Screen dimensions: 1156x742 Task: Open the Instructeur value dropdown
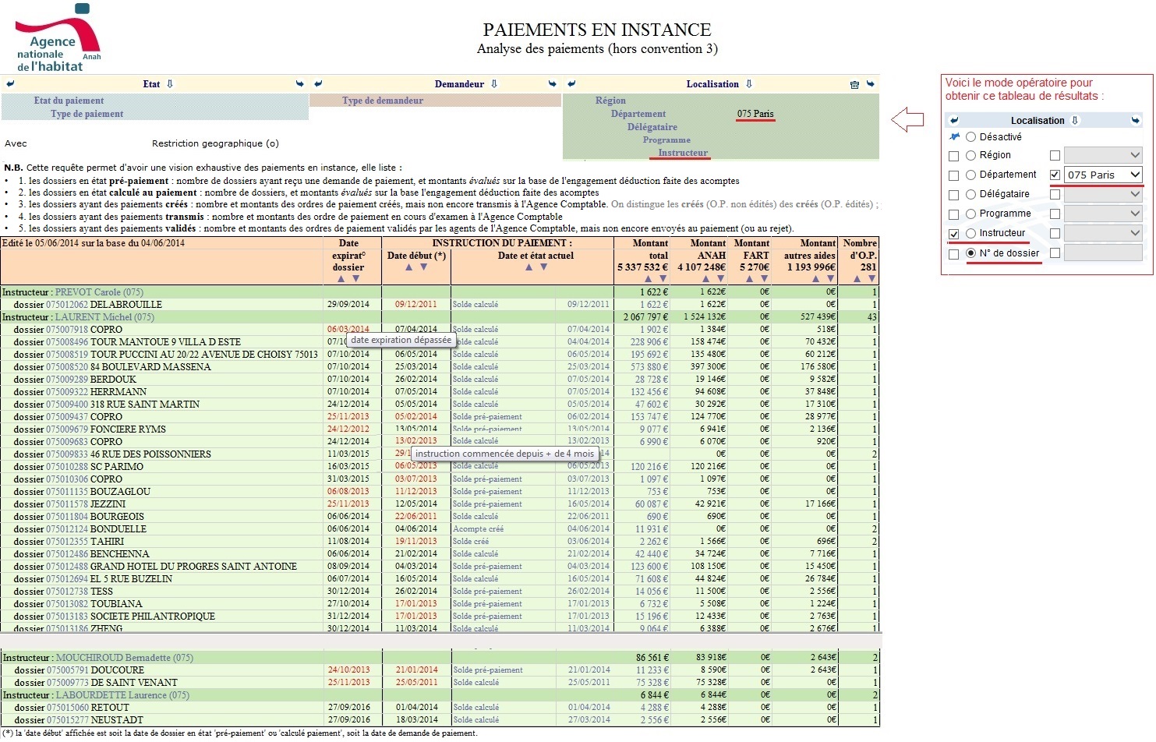[x=1103, y=233]
